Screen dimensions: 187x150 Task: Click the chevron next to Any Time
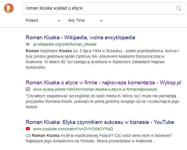(x=101, y=21)
